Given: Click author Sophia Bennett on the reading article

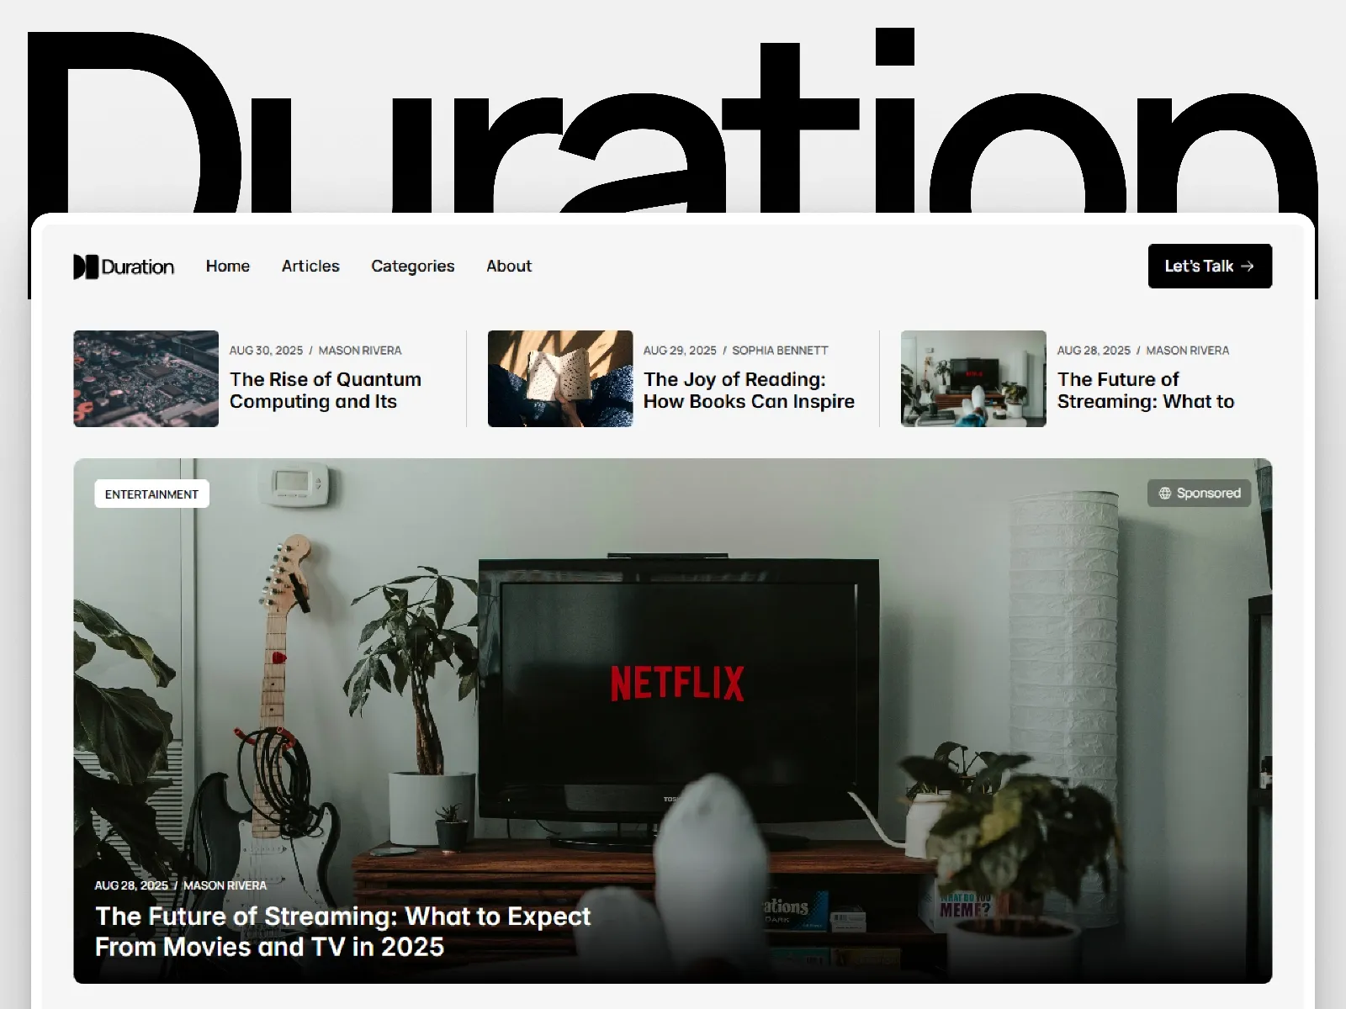Looking at the screenshot, I should pyautogui.click(x=780, y=350).
